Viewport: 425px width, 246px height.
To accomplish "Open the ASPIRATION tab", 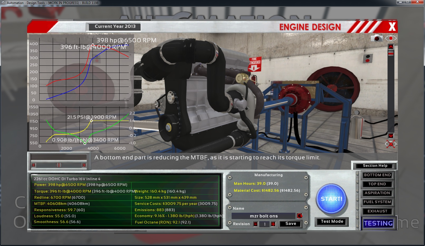I will pyautogui.click(x=377, y=193).
